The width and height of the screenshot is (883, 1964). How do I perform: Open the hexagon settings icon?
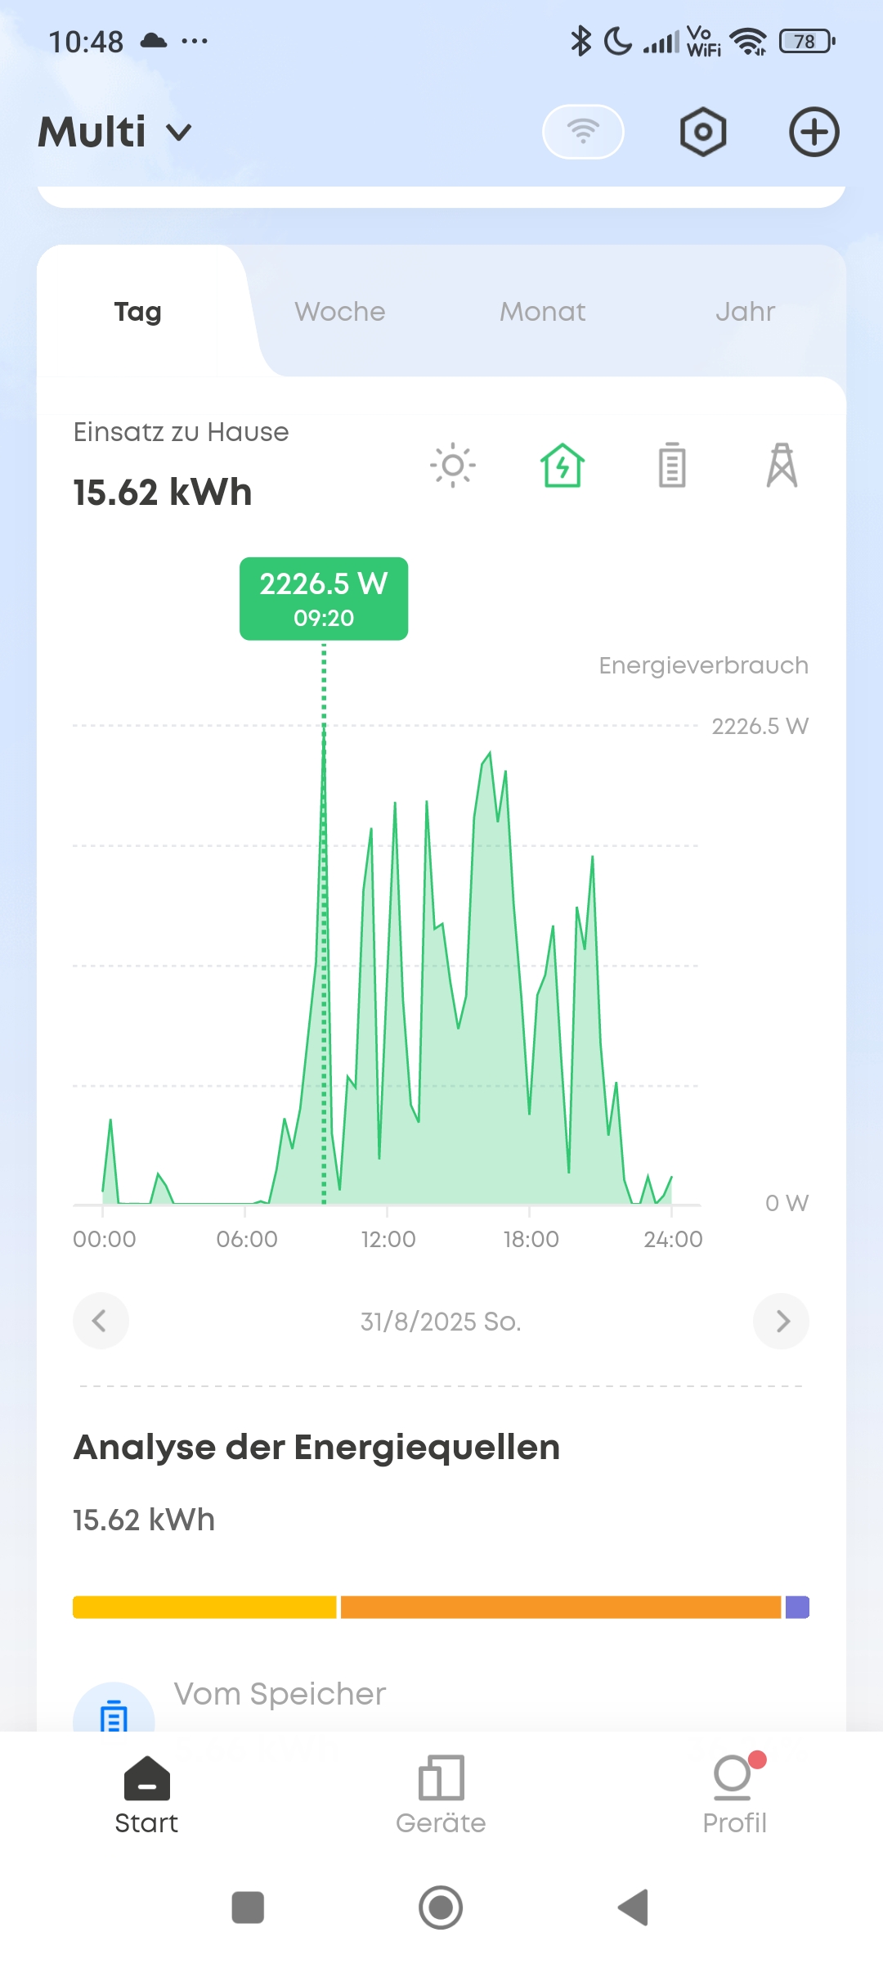(x=703, y=132)
